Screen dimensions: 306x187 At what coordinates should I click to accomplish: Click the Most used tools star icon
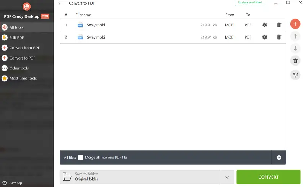[5, 78]
